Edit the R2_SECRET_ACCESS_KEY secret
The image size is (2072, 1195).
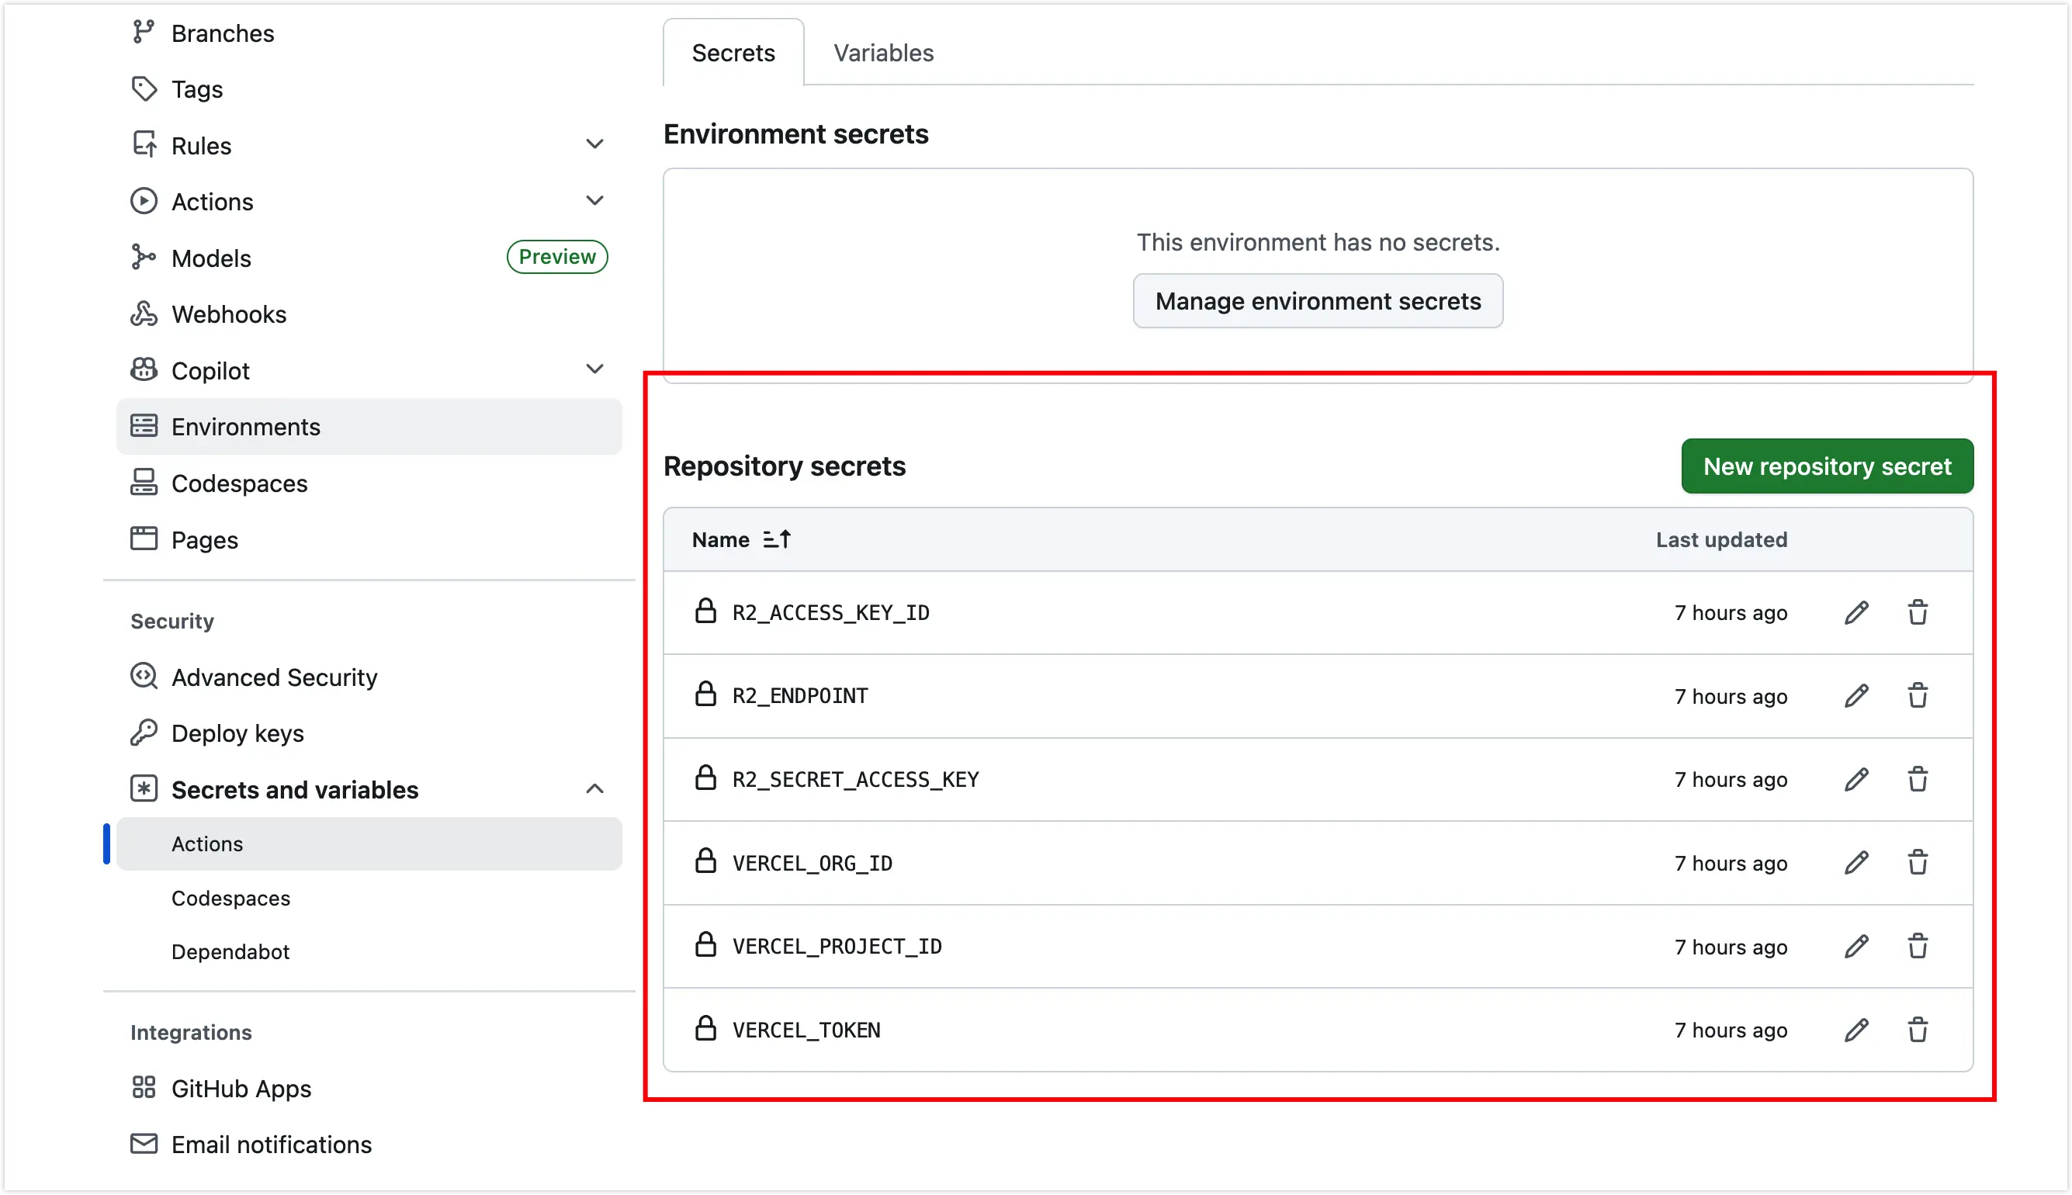1856,780
